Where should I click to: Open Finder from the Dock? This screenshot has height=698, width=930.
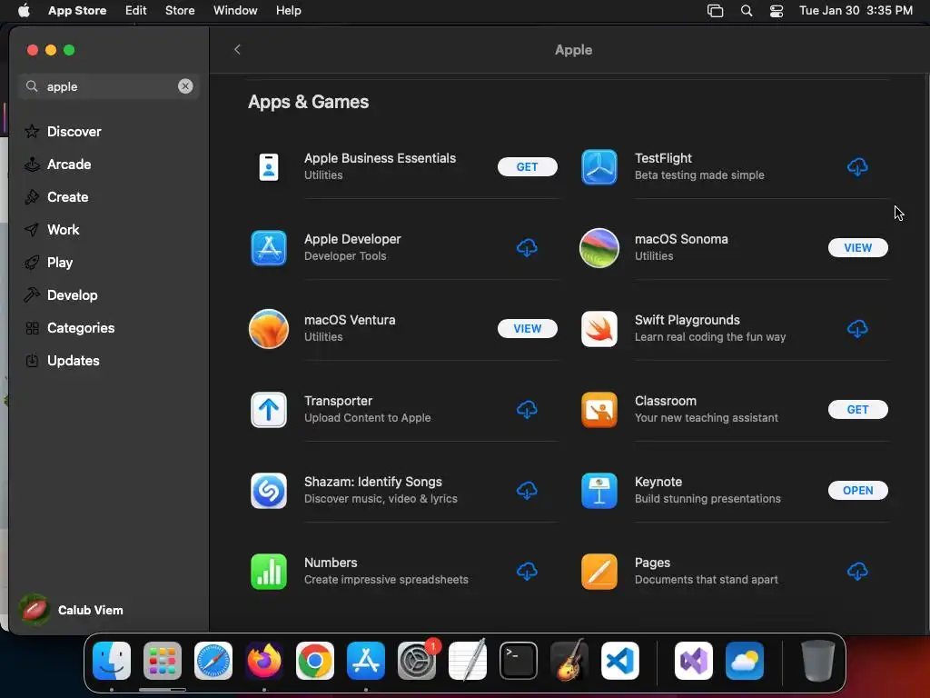112,661
